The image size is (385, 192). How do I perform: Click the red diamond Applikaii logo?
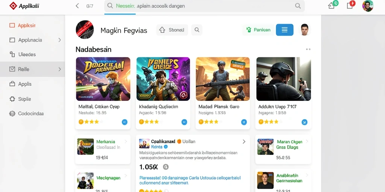tap(13, 6)
